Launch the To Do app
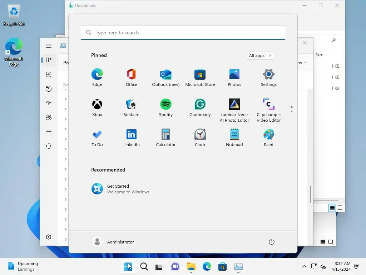The width and height of the screenshot is (366, 275). click(x=97, y=138)
